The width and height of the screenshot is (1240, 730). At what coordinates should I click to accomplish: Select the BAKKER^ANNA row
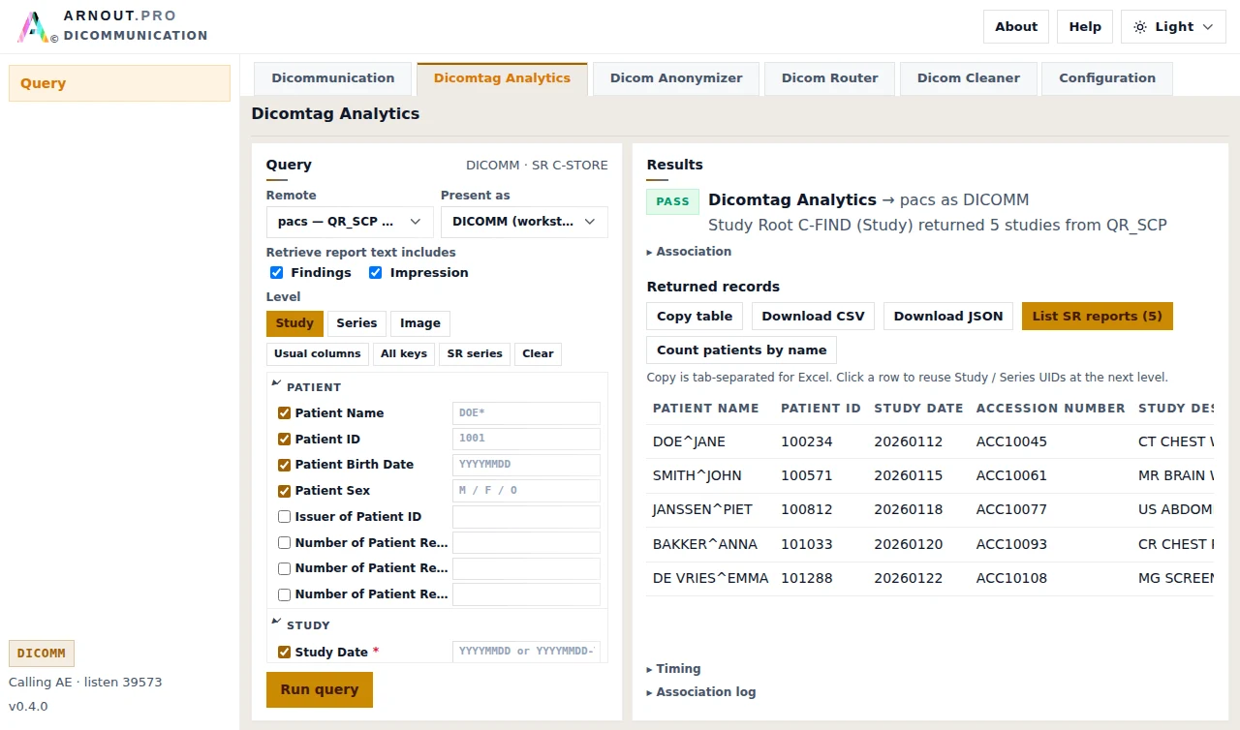coord(930,544)
